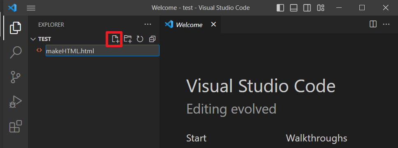Image resolution: width=398 pixels, height=148 pixels.
Task: Toggle the bottom panel
Action: tap(294, 8)
